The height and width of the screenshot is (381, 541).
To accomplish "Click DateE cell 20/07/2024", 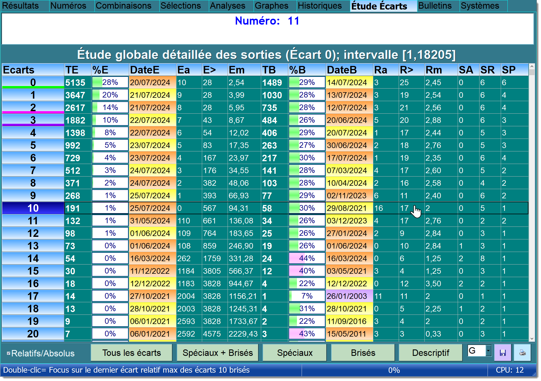I will click(153, 82).
